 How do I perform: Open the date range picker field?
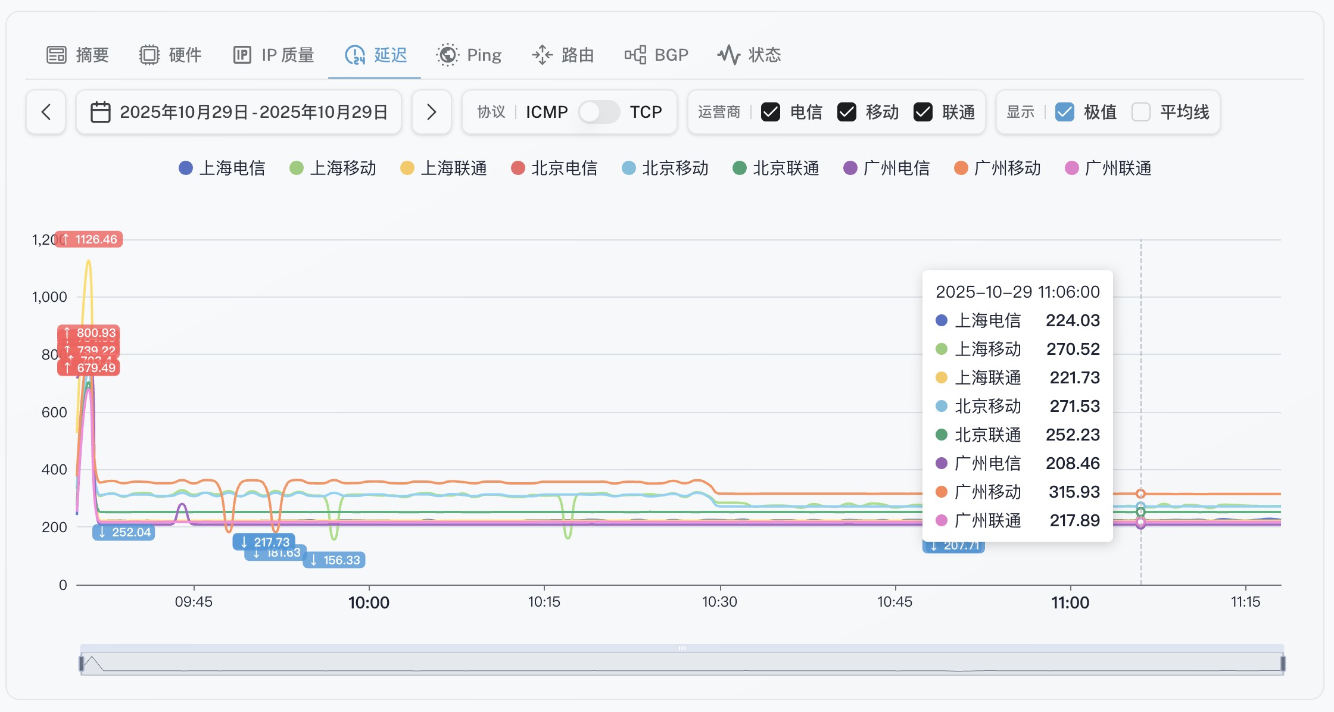(x=253, y=112)
